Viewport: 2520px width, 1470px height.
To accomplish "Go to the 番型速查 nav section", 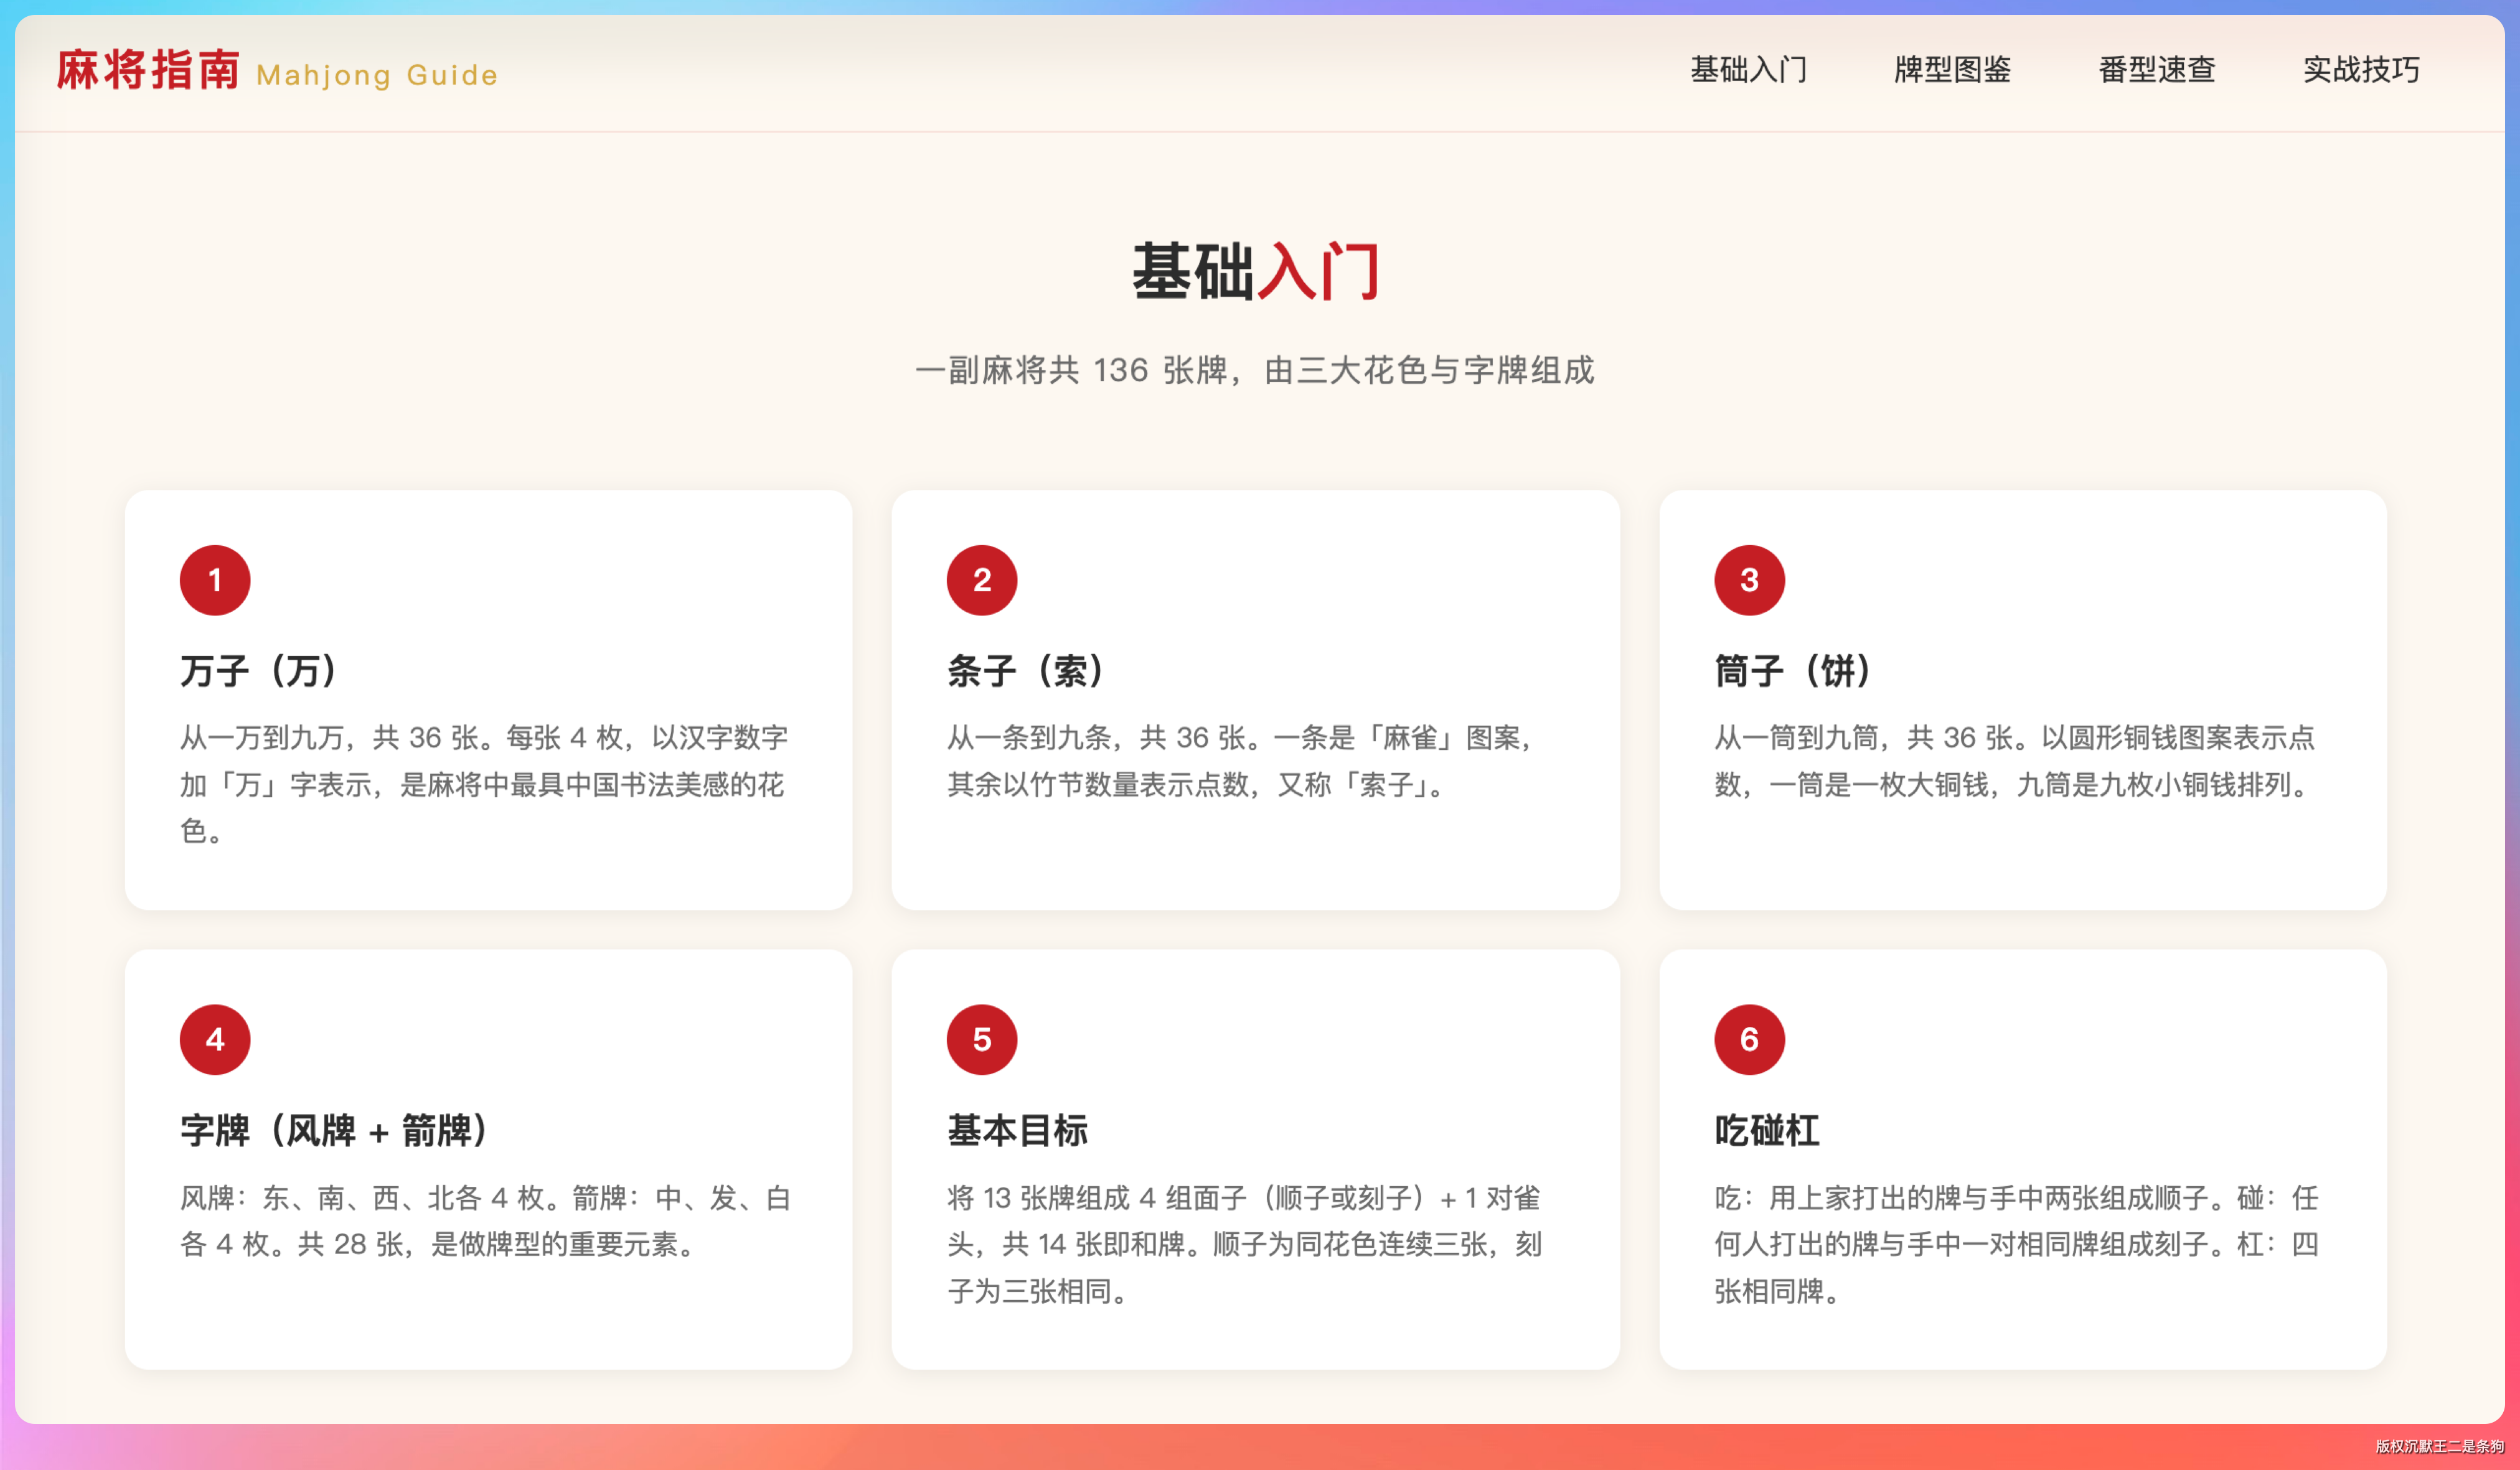I will (2157, 70).
